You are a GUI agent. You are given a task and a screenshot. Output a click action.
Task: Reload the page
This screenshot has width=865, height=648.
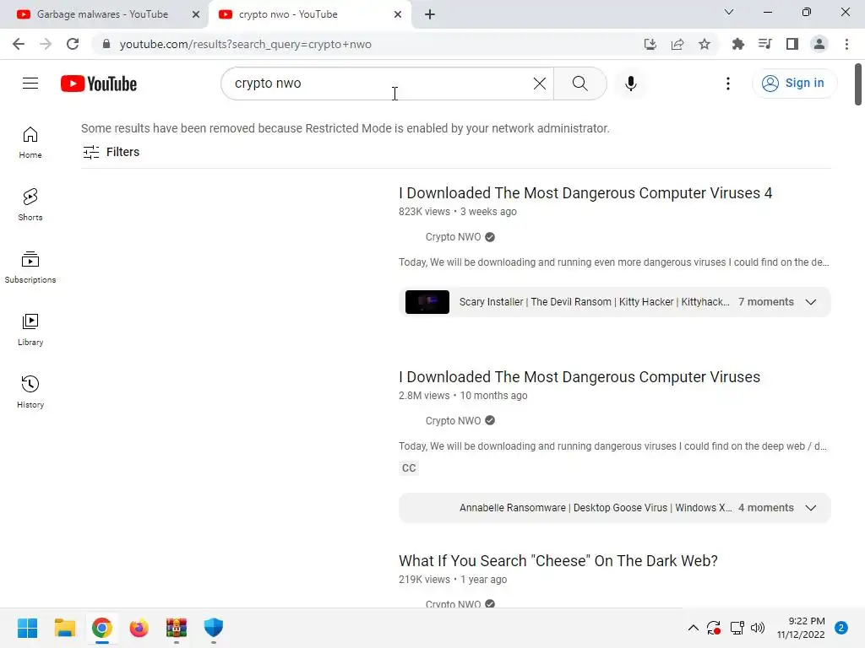pos(73,44)
